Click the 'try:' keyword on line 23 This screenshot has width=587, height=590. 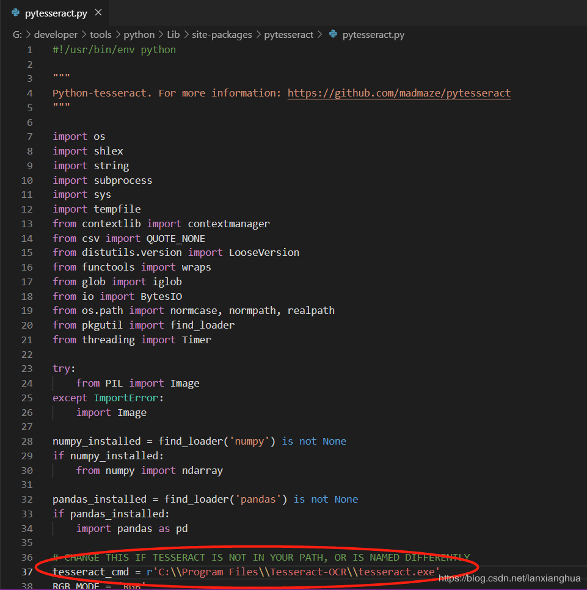pos(64,369)
